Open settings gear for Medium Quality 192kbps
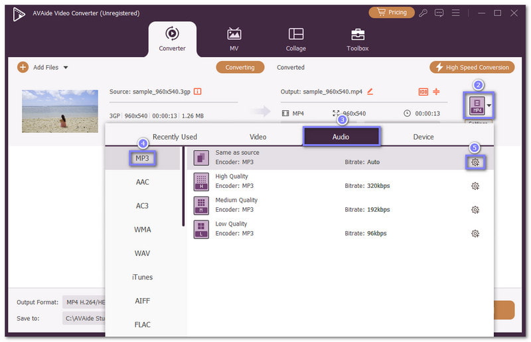Viewport: 531px width, 342px height. tap(475, 210)
